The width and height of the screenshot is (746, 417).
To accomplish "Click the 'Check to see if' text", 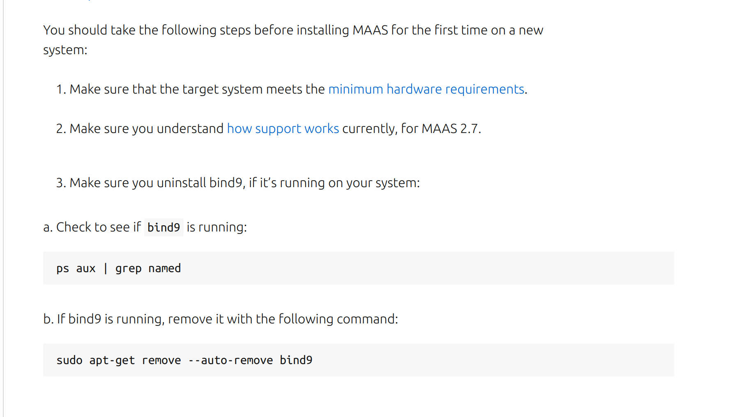I will click(98, 227).
